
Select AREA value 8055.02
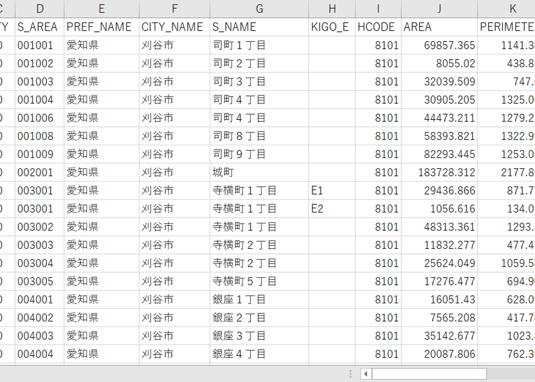coord(439,64)
